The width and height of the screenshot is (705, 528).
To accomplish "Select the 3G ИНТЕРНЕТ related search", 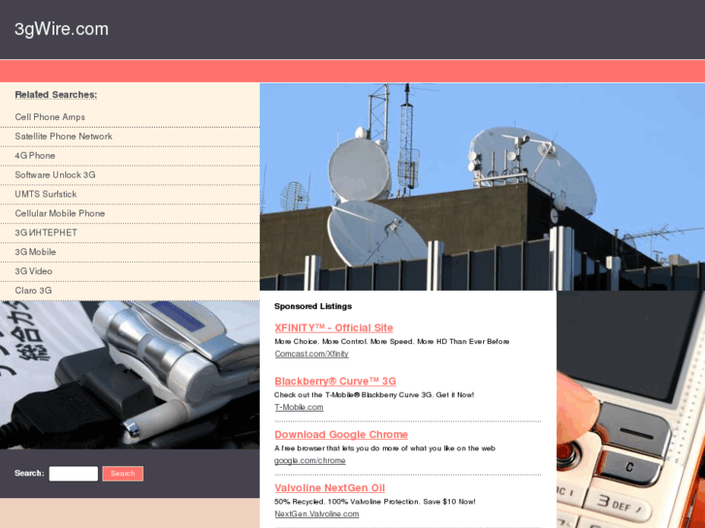I will pyautogui.click(x=46, y=233).
